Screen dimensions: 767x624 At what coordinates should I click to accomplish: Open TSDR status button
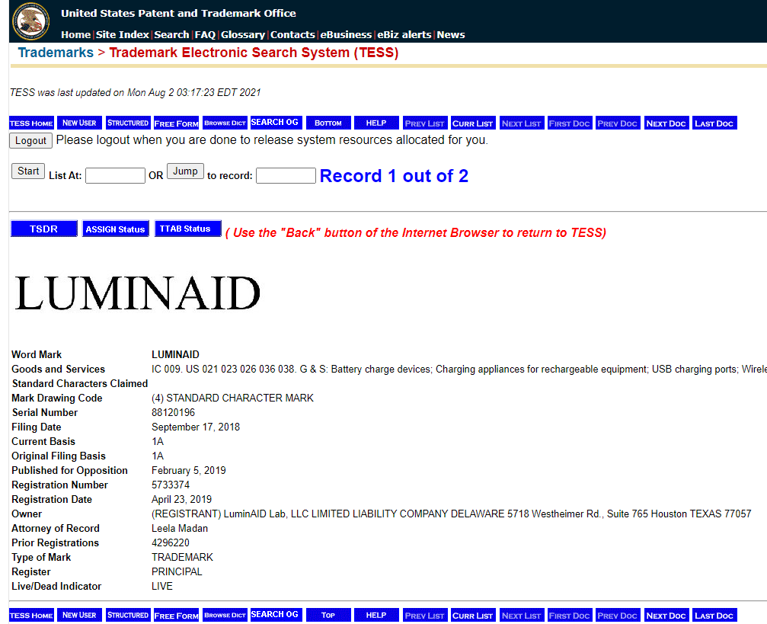point(44,229)
